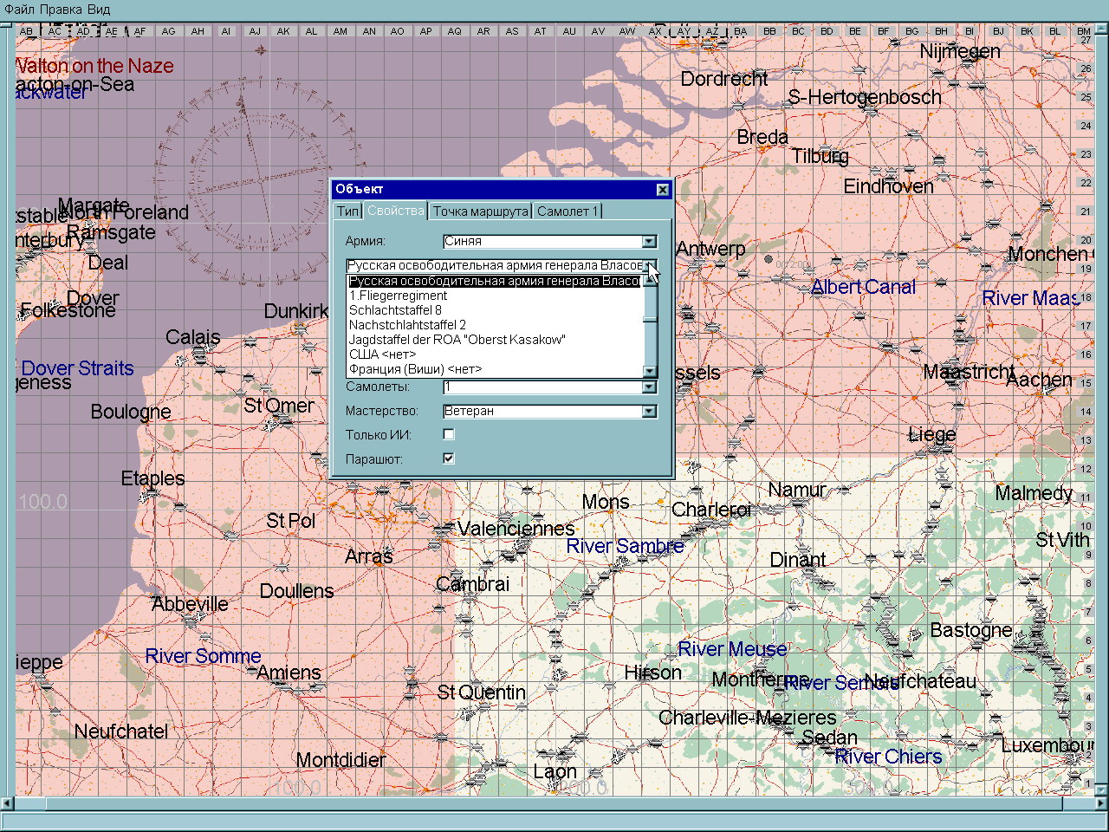Screen dimensions: 1109x832
Task: Select Schlachtstaffel 8 from the list
Action: pyautogui.click(x=395, y=310)
